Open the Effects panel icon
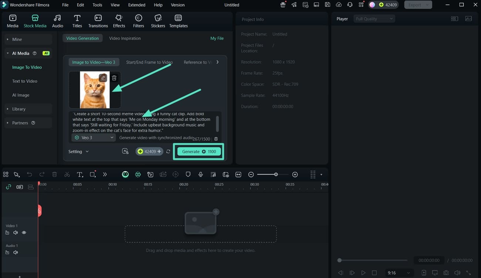The image size is (481, 278). [x=119, y=21]
